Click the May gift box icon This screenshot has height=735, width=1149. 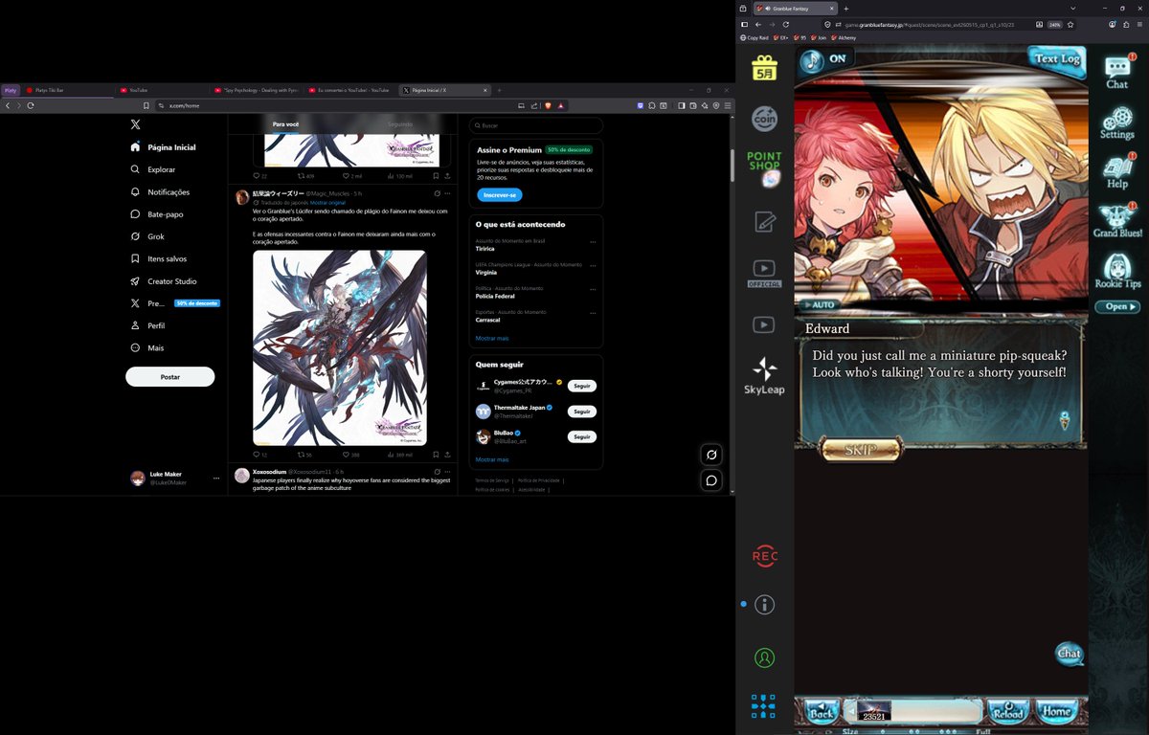coord(764,67)
